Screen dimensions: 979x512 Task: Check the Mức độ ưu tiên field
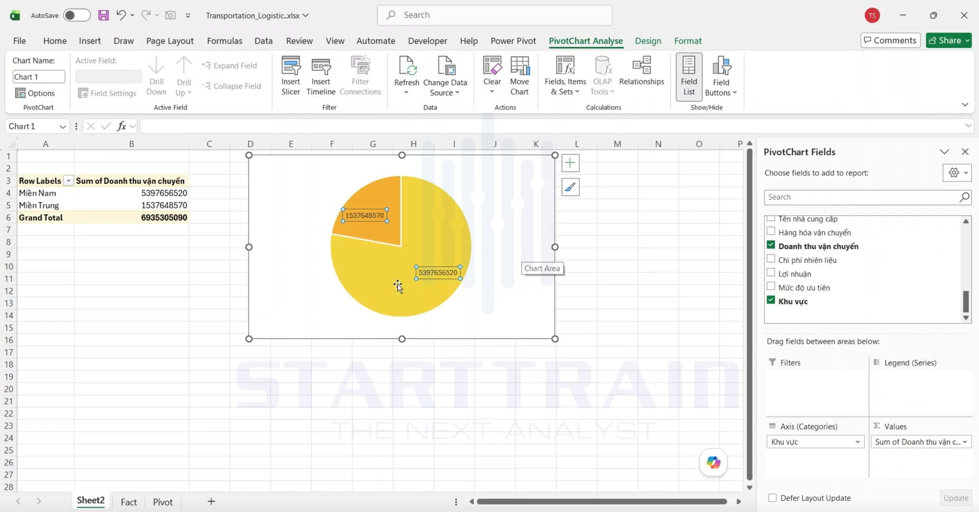point(771,287)
